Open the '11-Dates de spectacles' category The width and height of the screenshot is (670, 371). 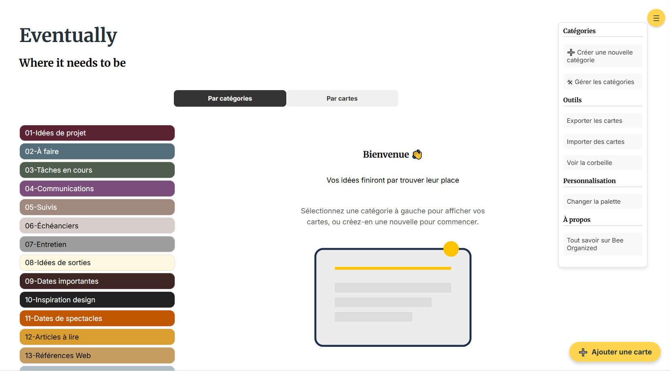click(97, 318)
